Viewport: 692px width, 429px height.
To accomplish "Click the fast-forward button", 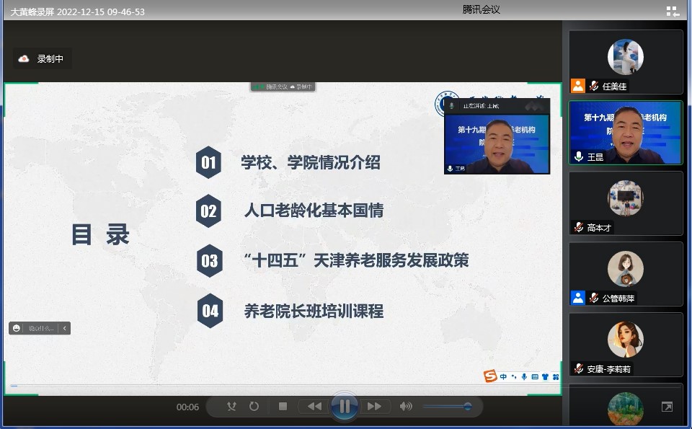I will pyautogui.click(x=374, y=407).
